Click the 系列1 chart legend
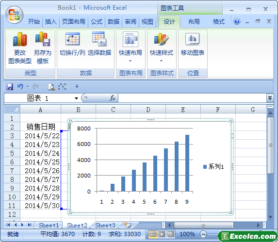278x242 pixels. click(x=213, y=166)
